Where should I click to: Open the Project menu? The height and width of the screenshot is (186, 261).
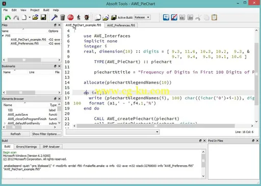pos(35,10)
